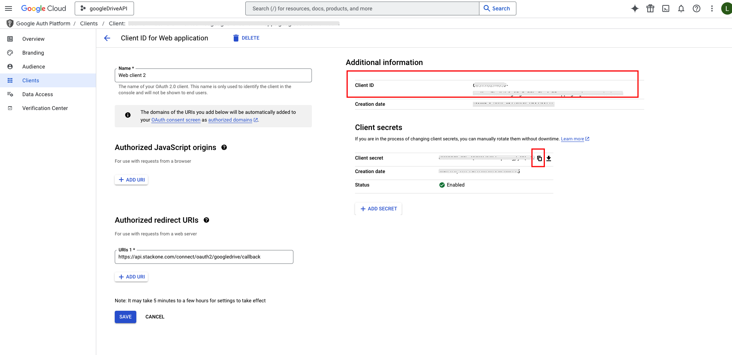Click the Enabled status checkmark icon
The image size is (732, 355).
tap(442, 185)
